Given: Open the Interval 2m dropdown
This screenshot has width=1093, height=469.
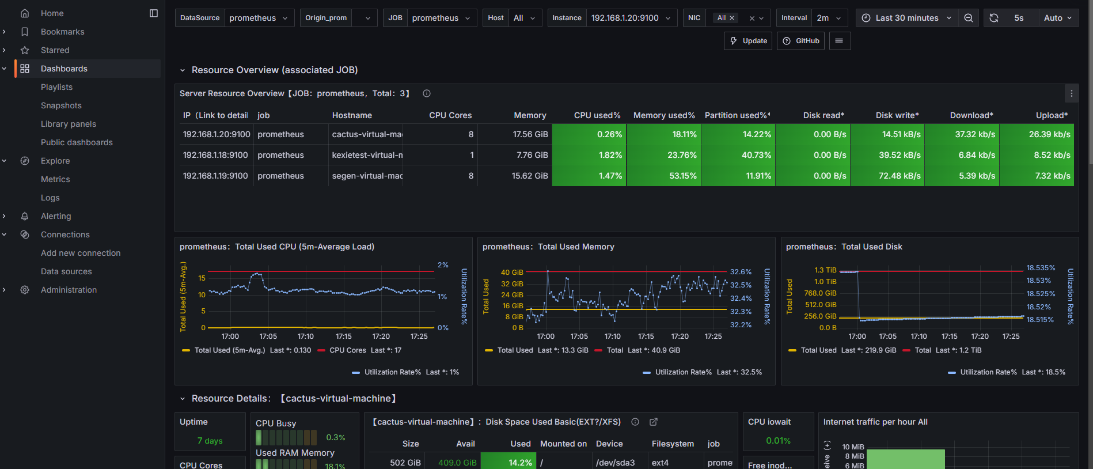Looking at the screenshot, I should coord(830,18).
